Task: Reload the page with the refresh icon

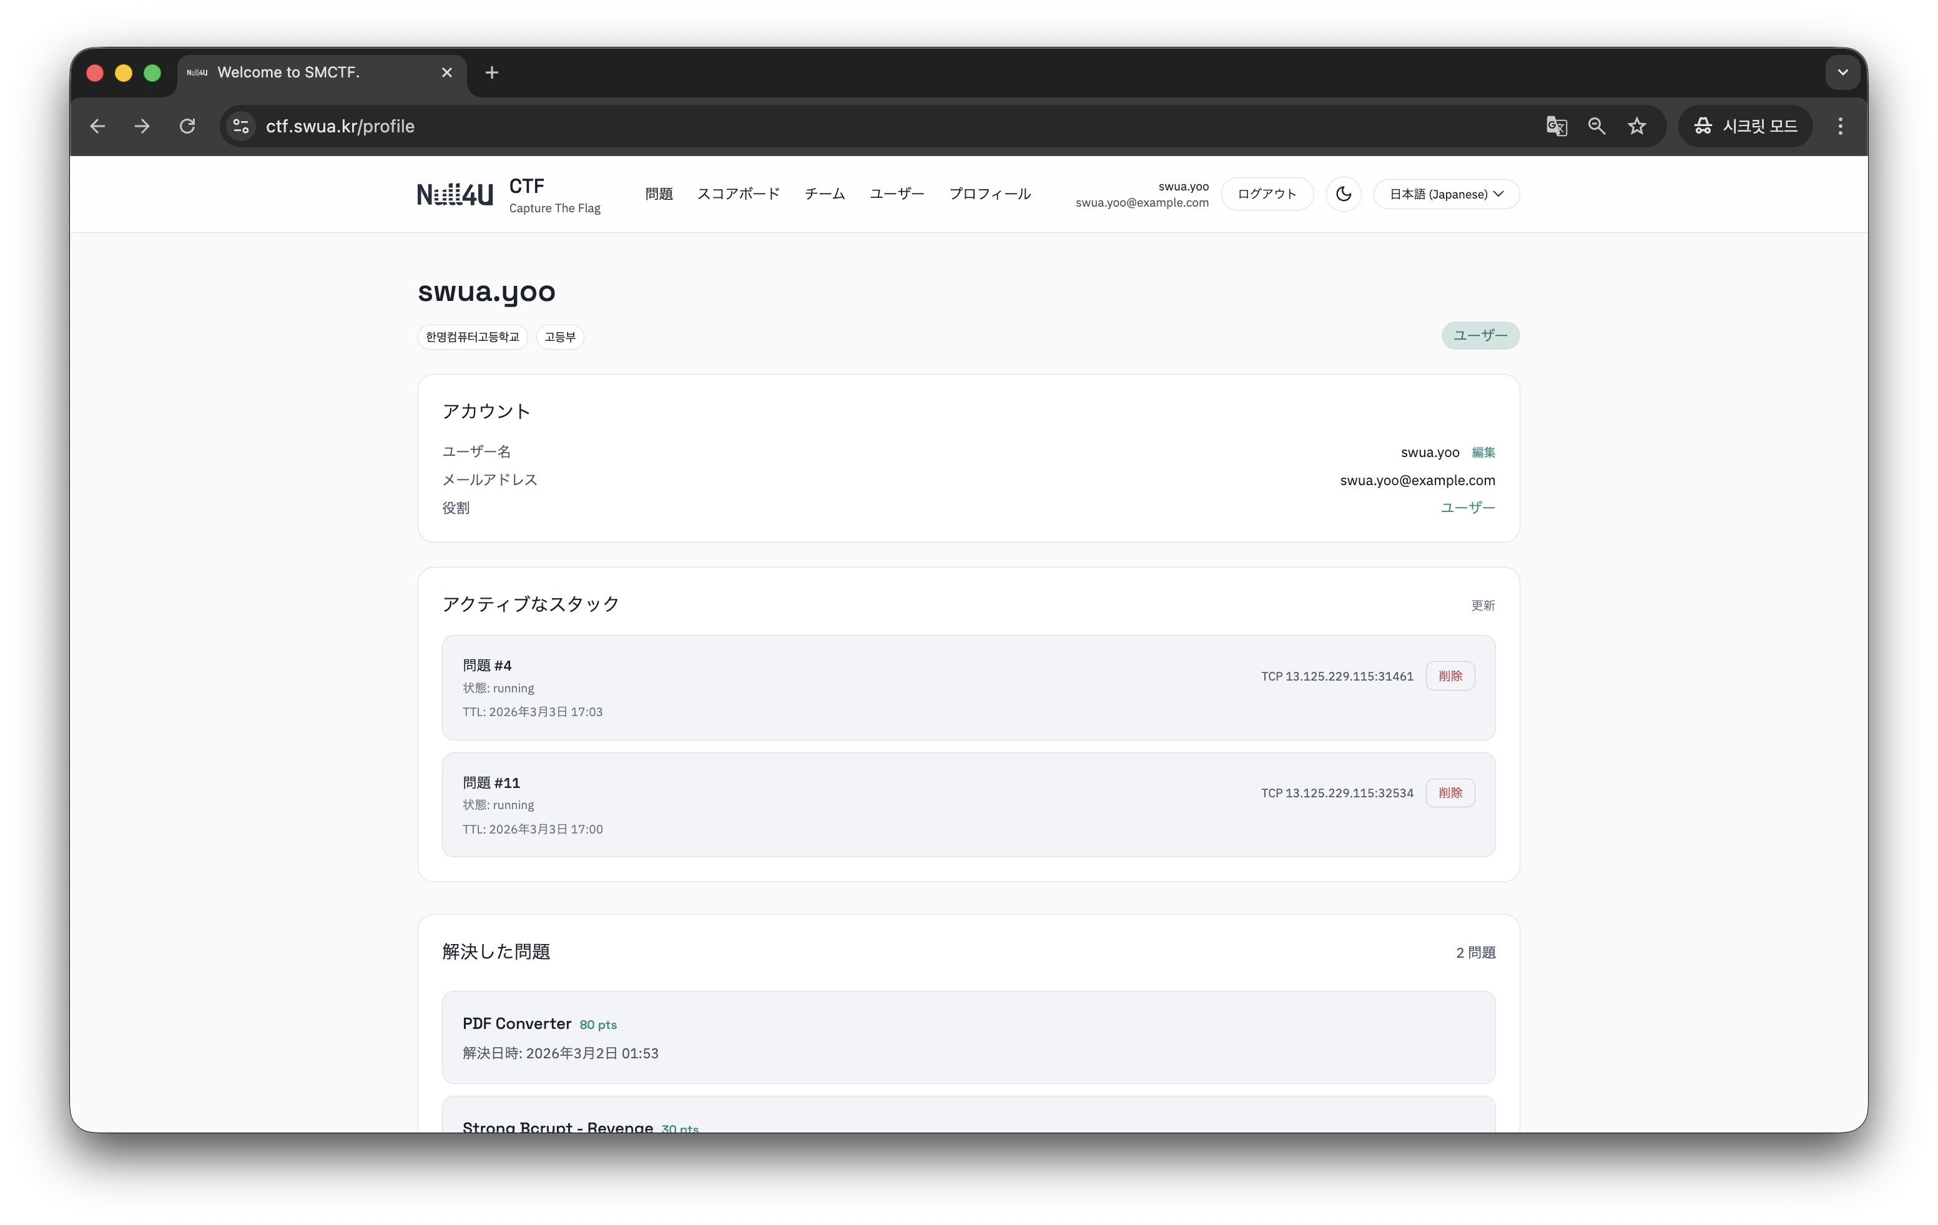Action: click(187, 125)
